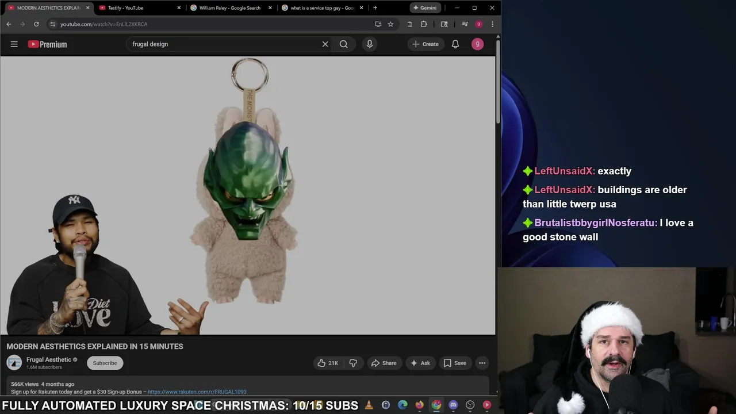Subscribe to Frugal Aesthetic

click(105, 363)
